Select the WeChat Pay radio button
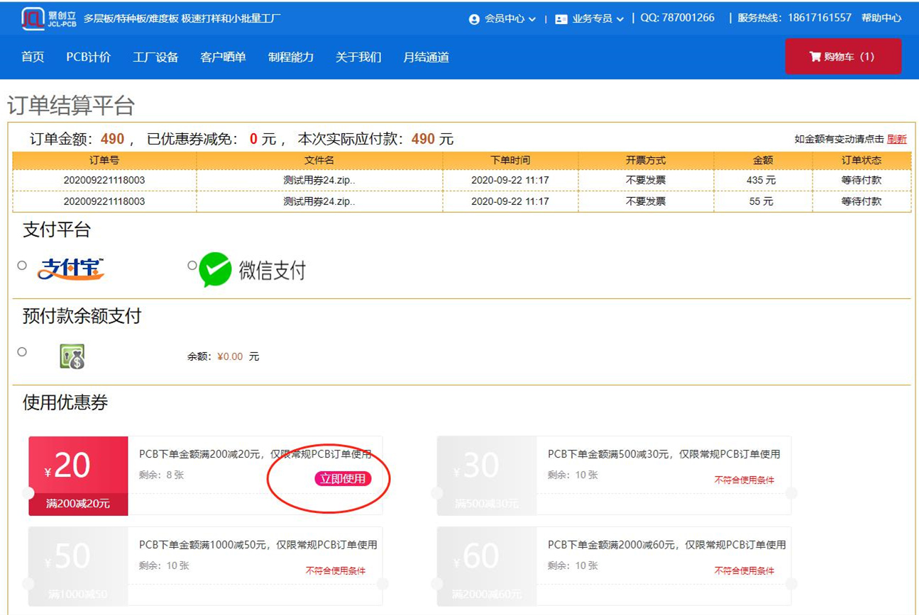919x615 pixels. (x=192, y=266)
